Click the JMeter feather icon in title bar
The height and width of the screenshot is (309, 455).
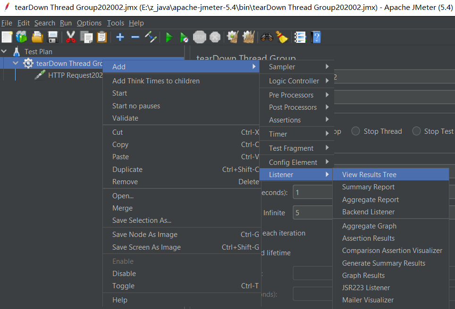[x=7, y=7]
